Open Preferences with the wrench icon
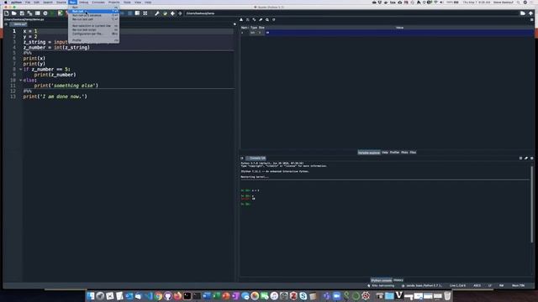Image resolution: width=538 pixels, height=302 pixels. [157, 13]
